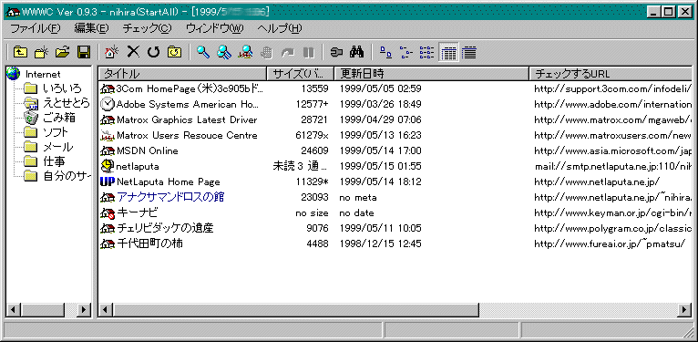Click the URL http://www.fureai.or.jp/~pmatsu/
This screenshot has height=342, width=698.
[x=609, y=244]
